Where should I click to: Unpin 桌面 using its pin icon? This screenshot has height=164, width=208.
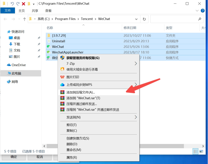pos(39,38)
